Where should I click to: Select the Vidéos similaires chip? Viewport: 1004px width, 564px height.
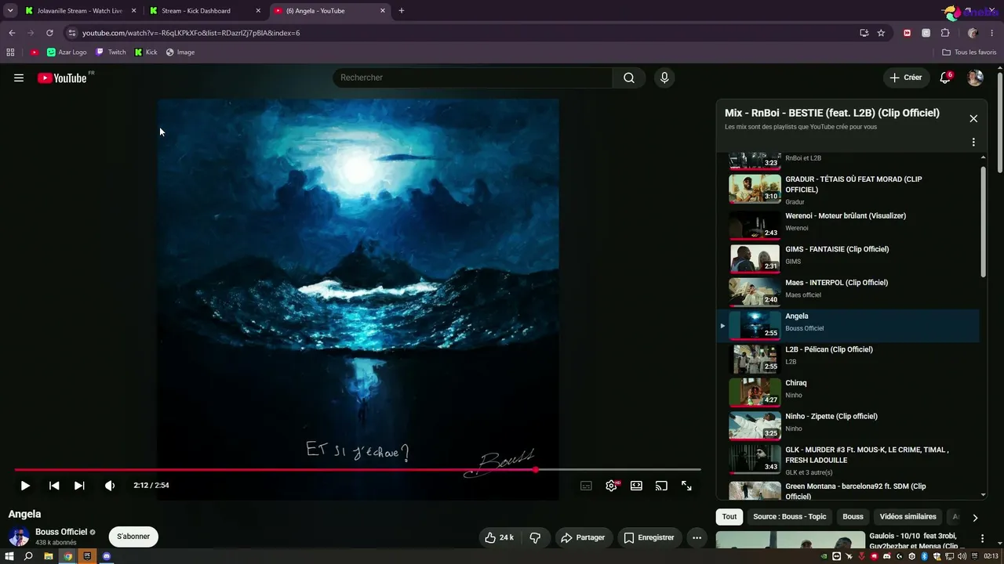point(908,517)
